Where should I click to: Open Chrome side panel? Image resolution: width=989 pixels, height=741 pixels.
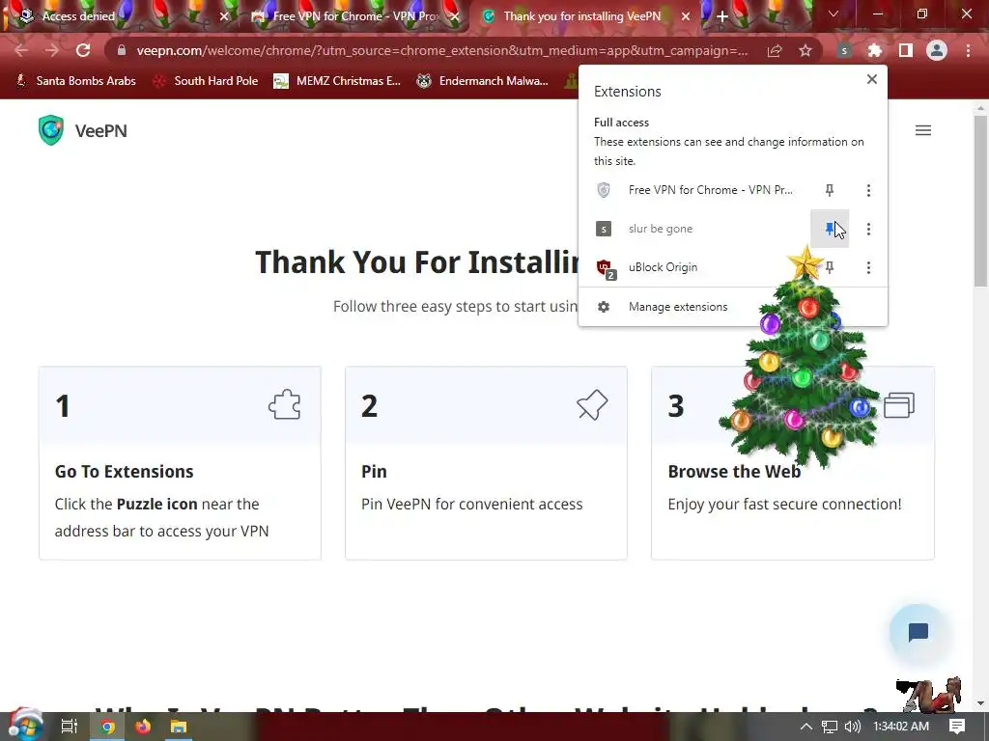coord(906,50)
